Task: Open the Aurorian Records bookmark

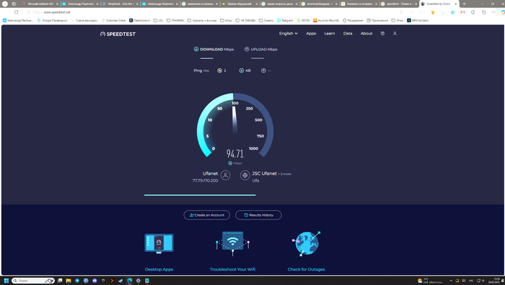Action: point(326,20)
